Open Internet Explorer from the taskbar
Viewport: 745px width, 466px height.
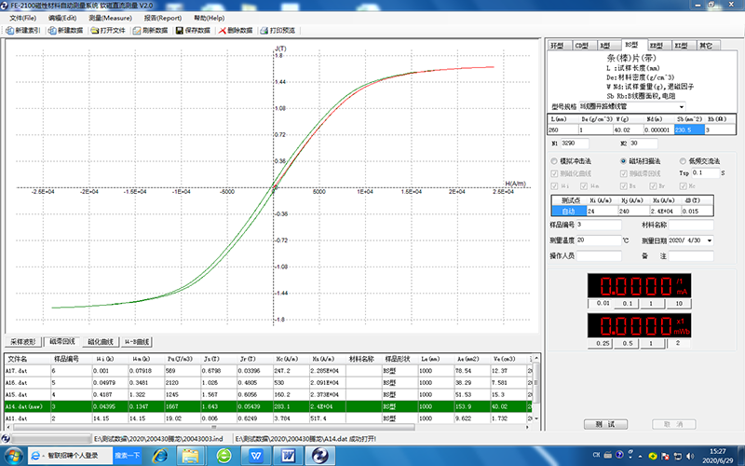pyautogui.click(x=160, y=456)
